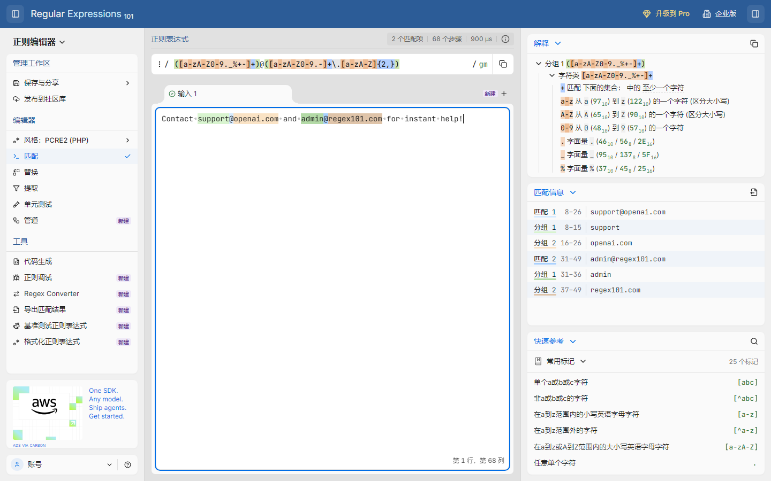Collapse the 解释 panel header
Image resolution: width=771 pixels, height=481 pixels.
(x=547, y=43)
